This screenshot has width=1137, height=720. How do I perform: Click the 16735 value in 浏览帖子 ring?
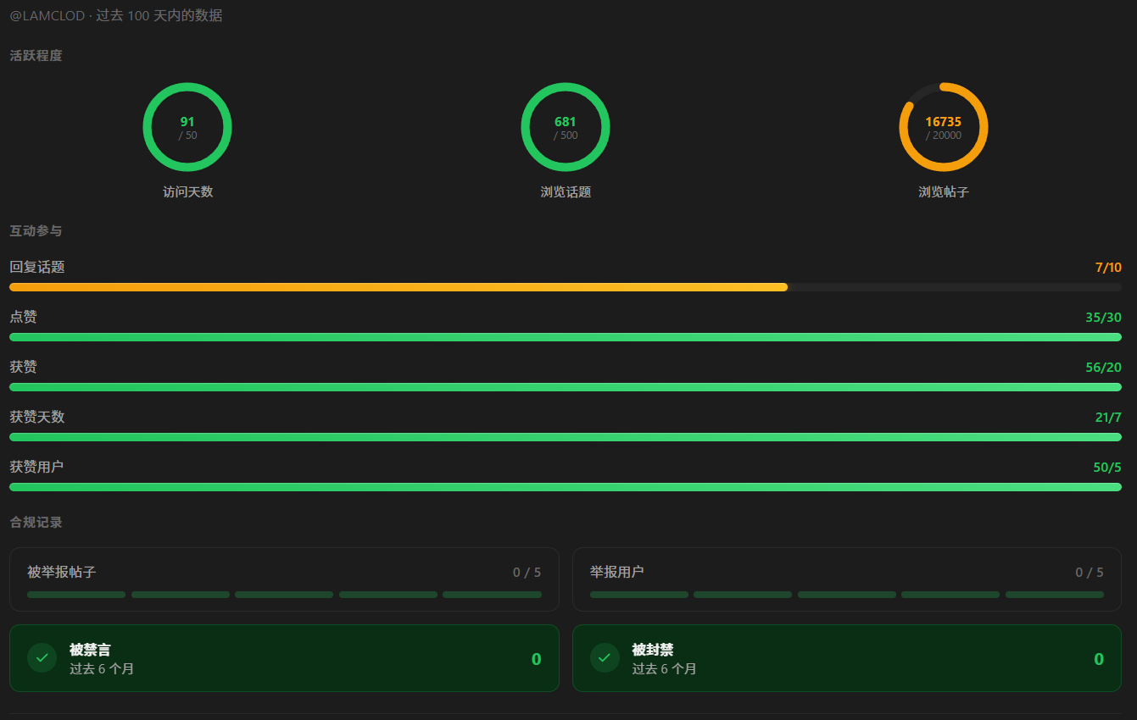(944, 122)
